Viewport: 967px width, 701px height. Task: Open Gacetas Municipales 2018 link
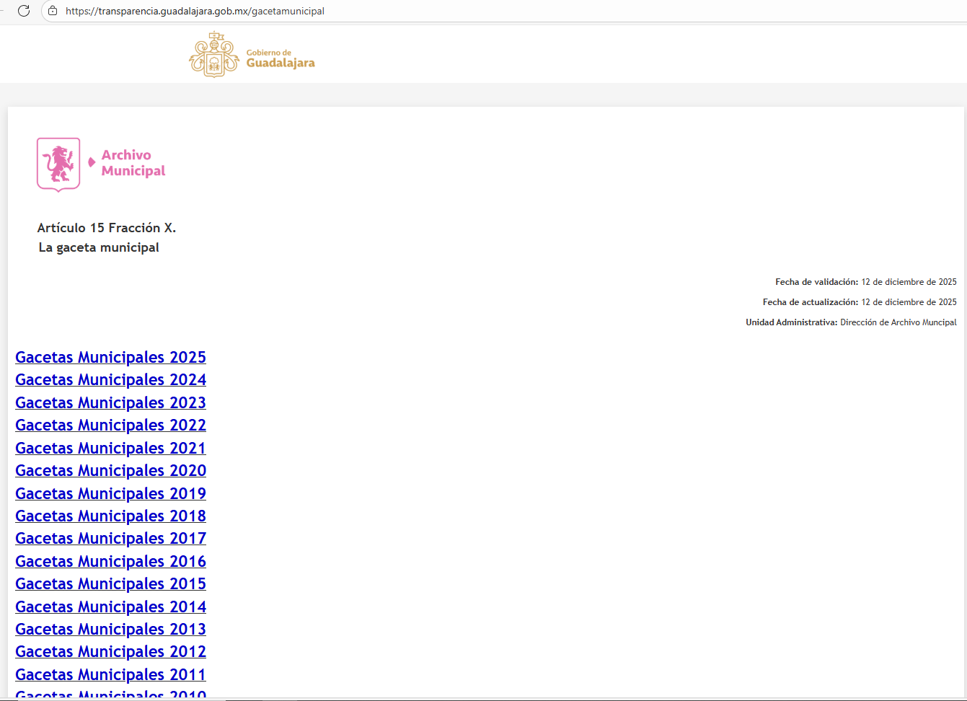tap(110, 516)
